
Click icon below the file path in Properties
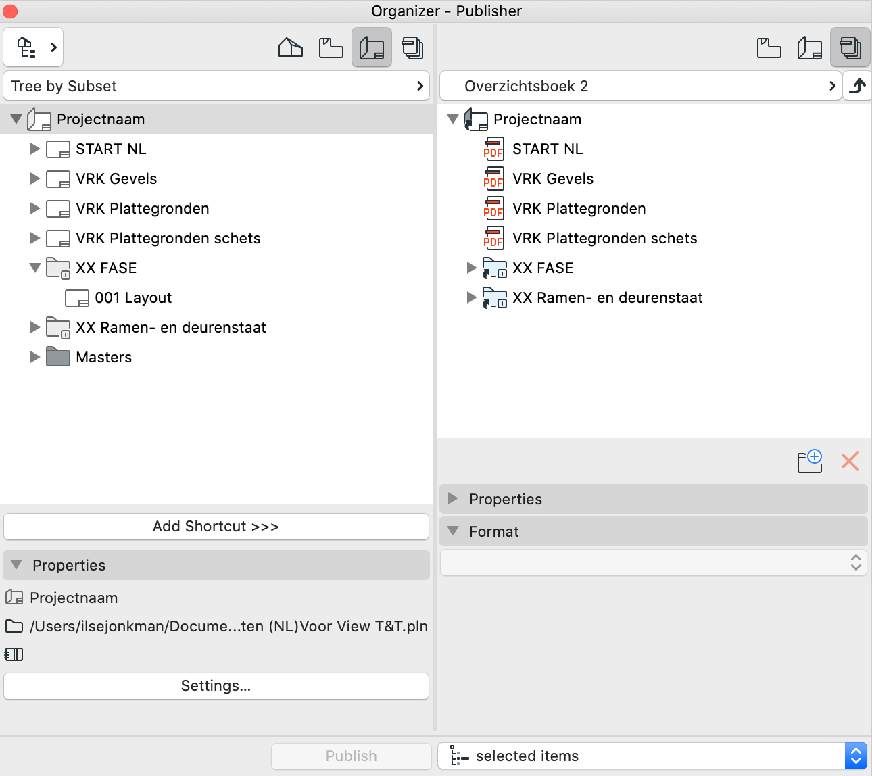click(14, 654)
